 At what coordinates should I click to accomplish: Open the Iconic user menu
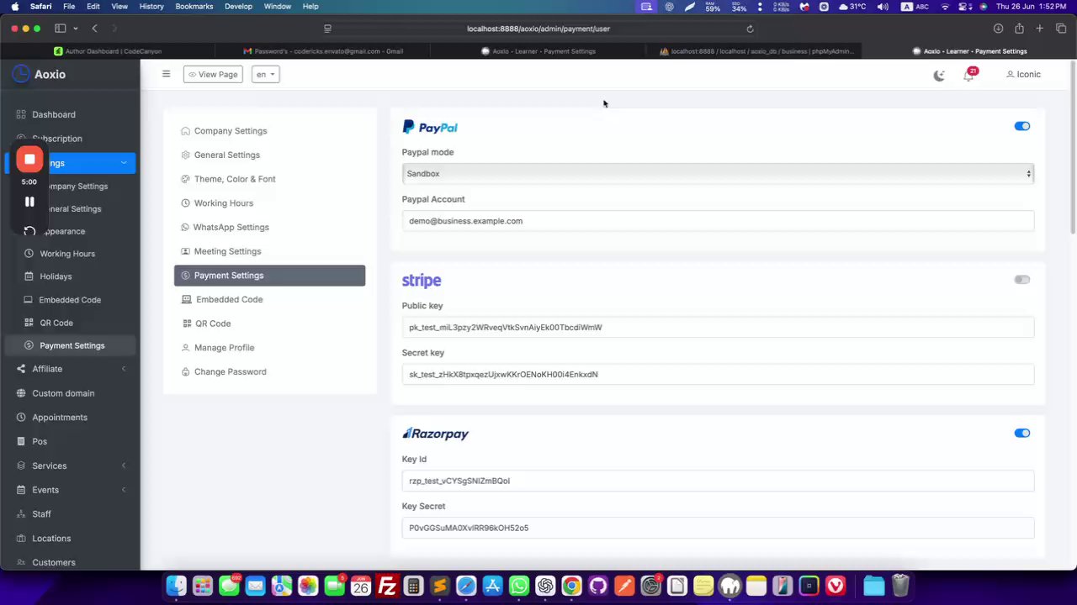tap(1024, 75)
